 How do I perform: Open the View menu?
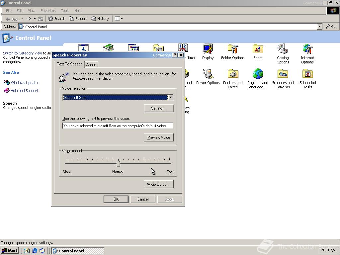pyautogui.click(x=32, y=11)
